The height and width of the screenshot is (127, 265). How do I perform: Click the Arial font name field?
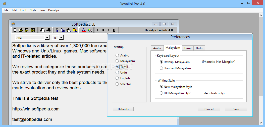point(30,37)
